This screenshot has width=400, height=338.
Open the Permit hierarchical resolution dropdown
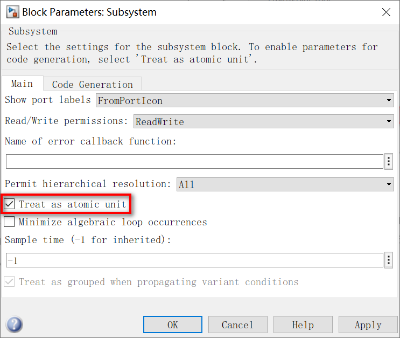285,184
